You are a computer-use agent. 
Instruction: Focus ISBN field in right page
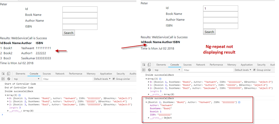tap(221, 26)
